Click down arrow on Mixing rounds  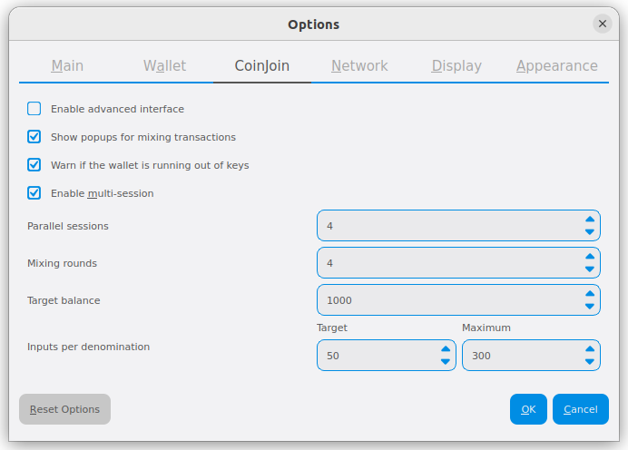click(590, 269)
